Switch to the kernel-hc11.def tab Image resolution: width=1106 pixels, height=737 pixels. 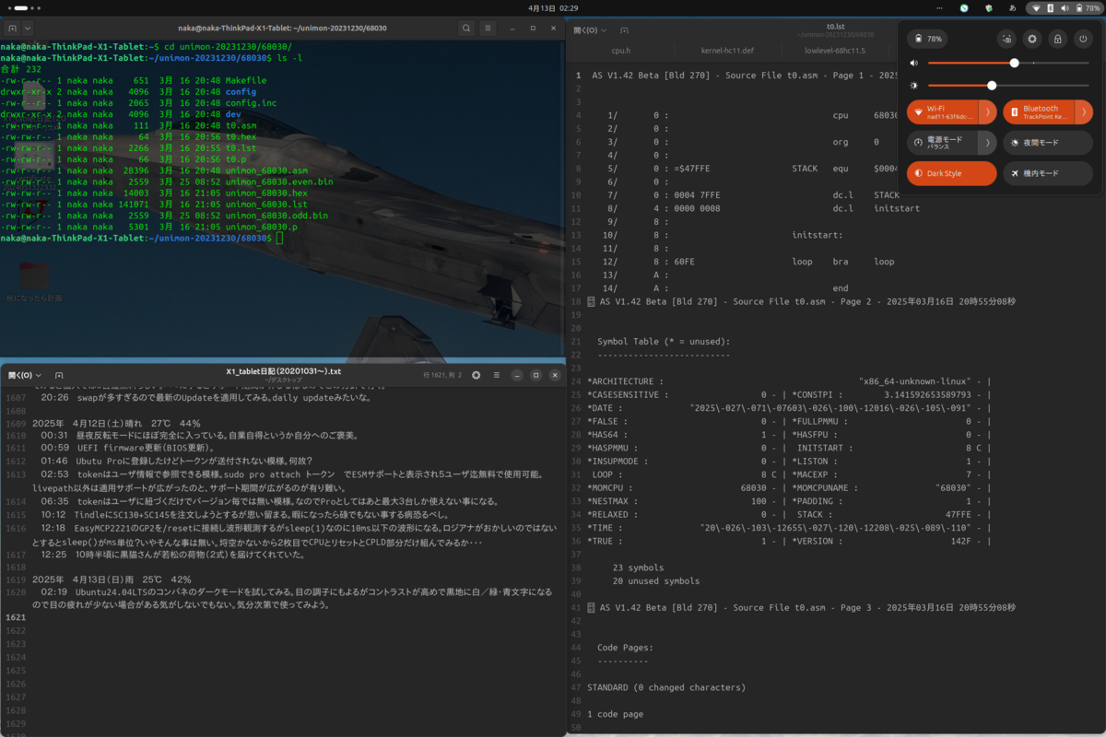pyautogui.click(x=730, y=50)
